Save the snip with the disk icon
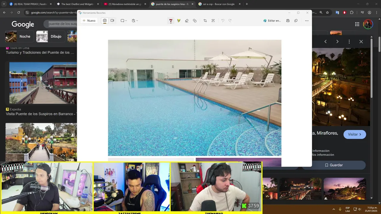The height and width of the screenshot is (214, 381). [x=288, y=21]
